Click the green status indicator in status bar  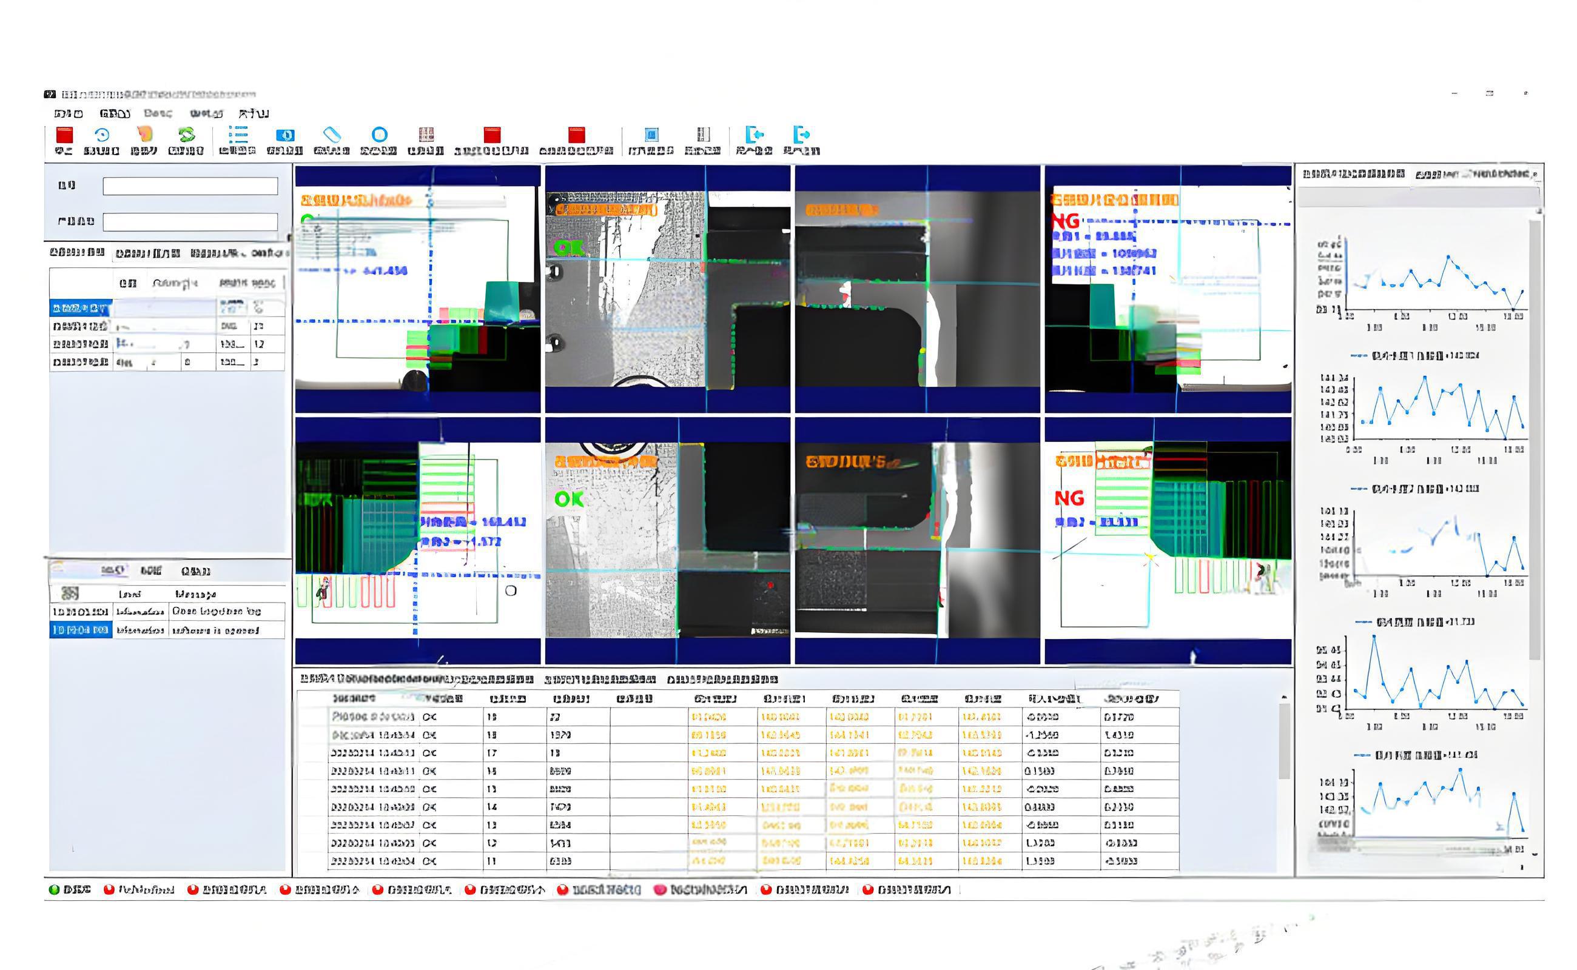click(55, 890)
